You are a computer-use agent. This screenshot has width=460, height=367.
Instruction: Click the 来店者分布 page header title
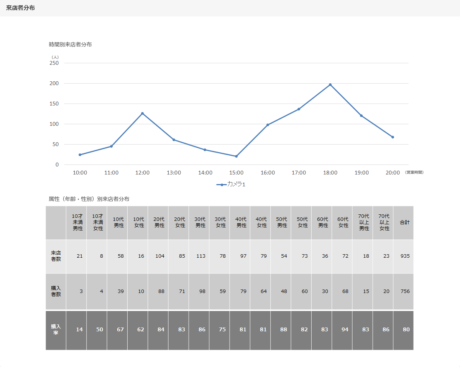(20, 8)
